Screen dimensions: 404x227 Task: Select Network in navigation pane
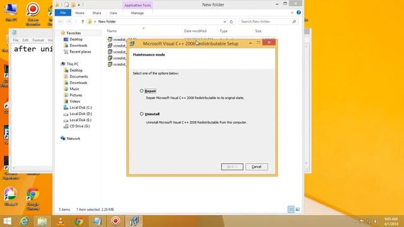pyautogui.click(x=73, y=139)
